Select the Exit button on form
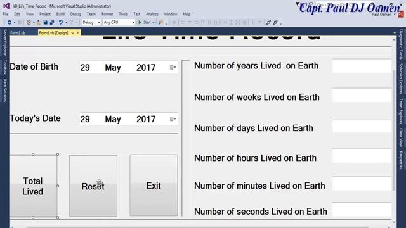The image size is (406, 228). (x=154, y=185)
